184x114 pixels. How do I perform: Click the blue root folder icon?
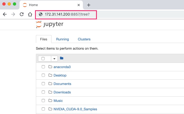[x=62, y=58]
